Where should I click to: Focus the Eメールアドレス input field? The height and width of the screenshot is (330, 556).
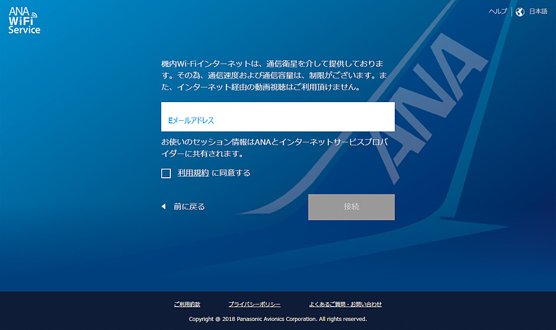[x=277, y=117]
